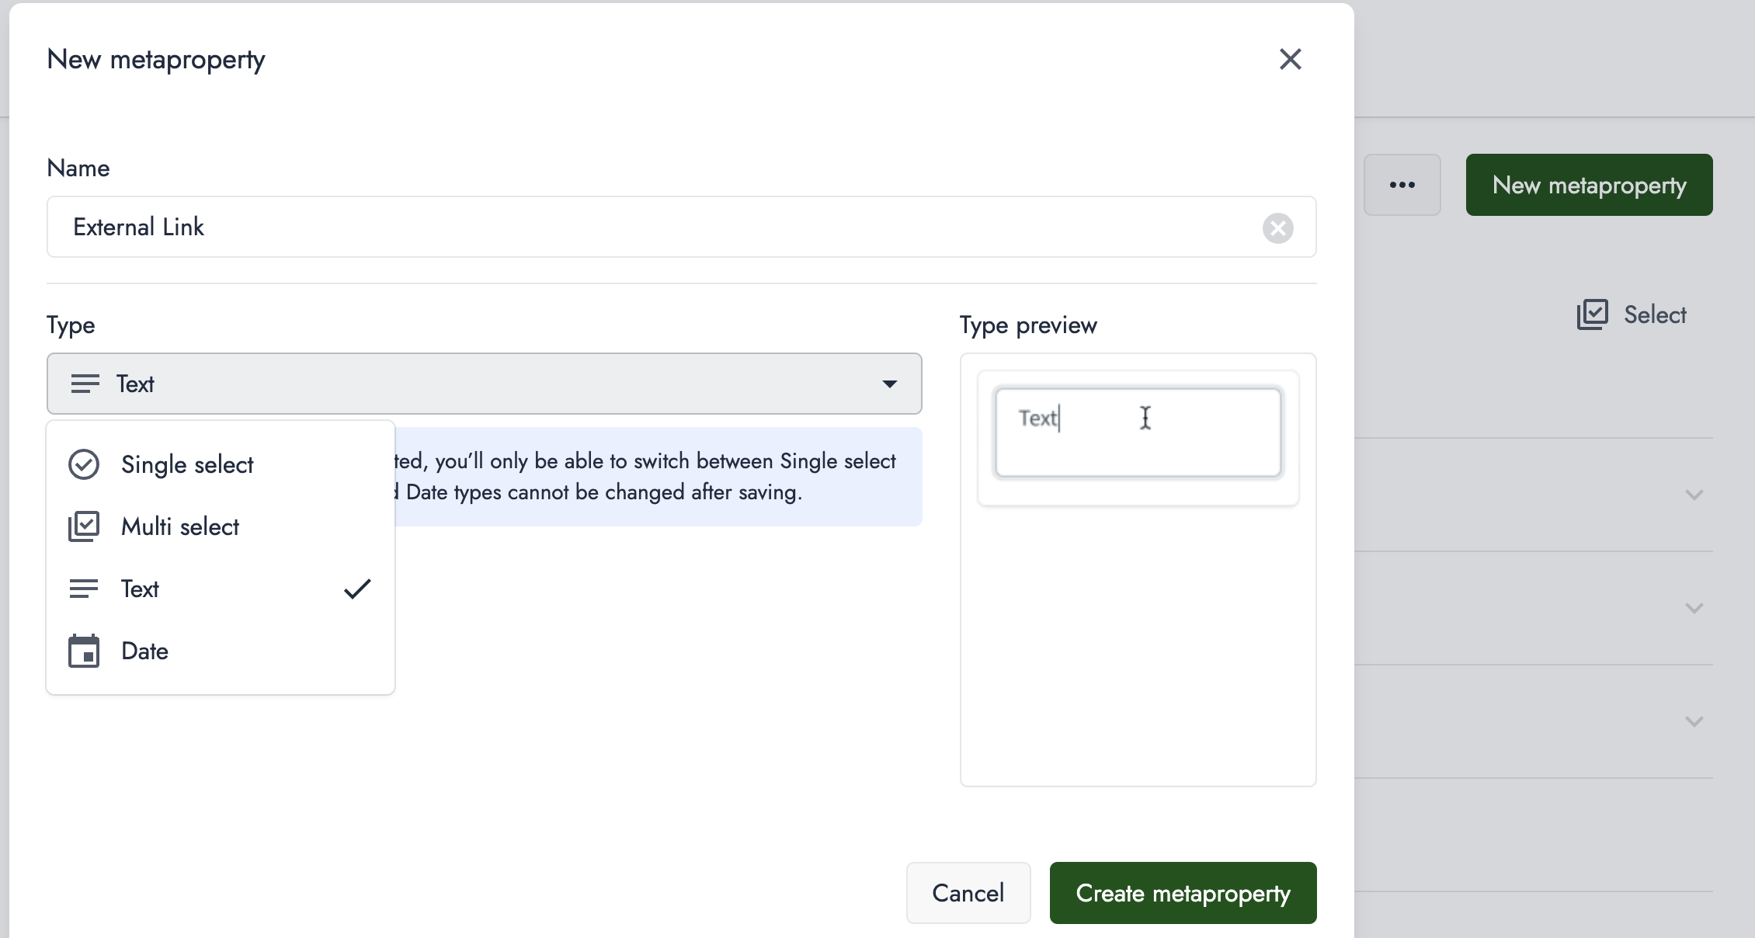Click the Text preview box
Screen dimensions: 1755x938
[x=1138, y=432]
